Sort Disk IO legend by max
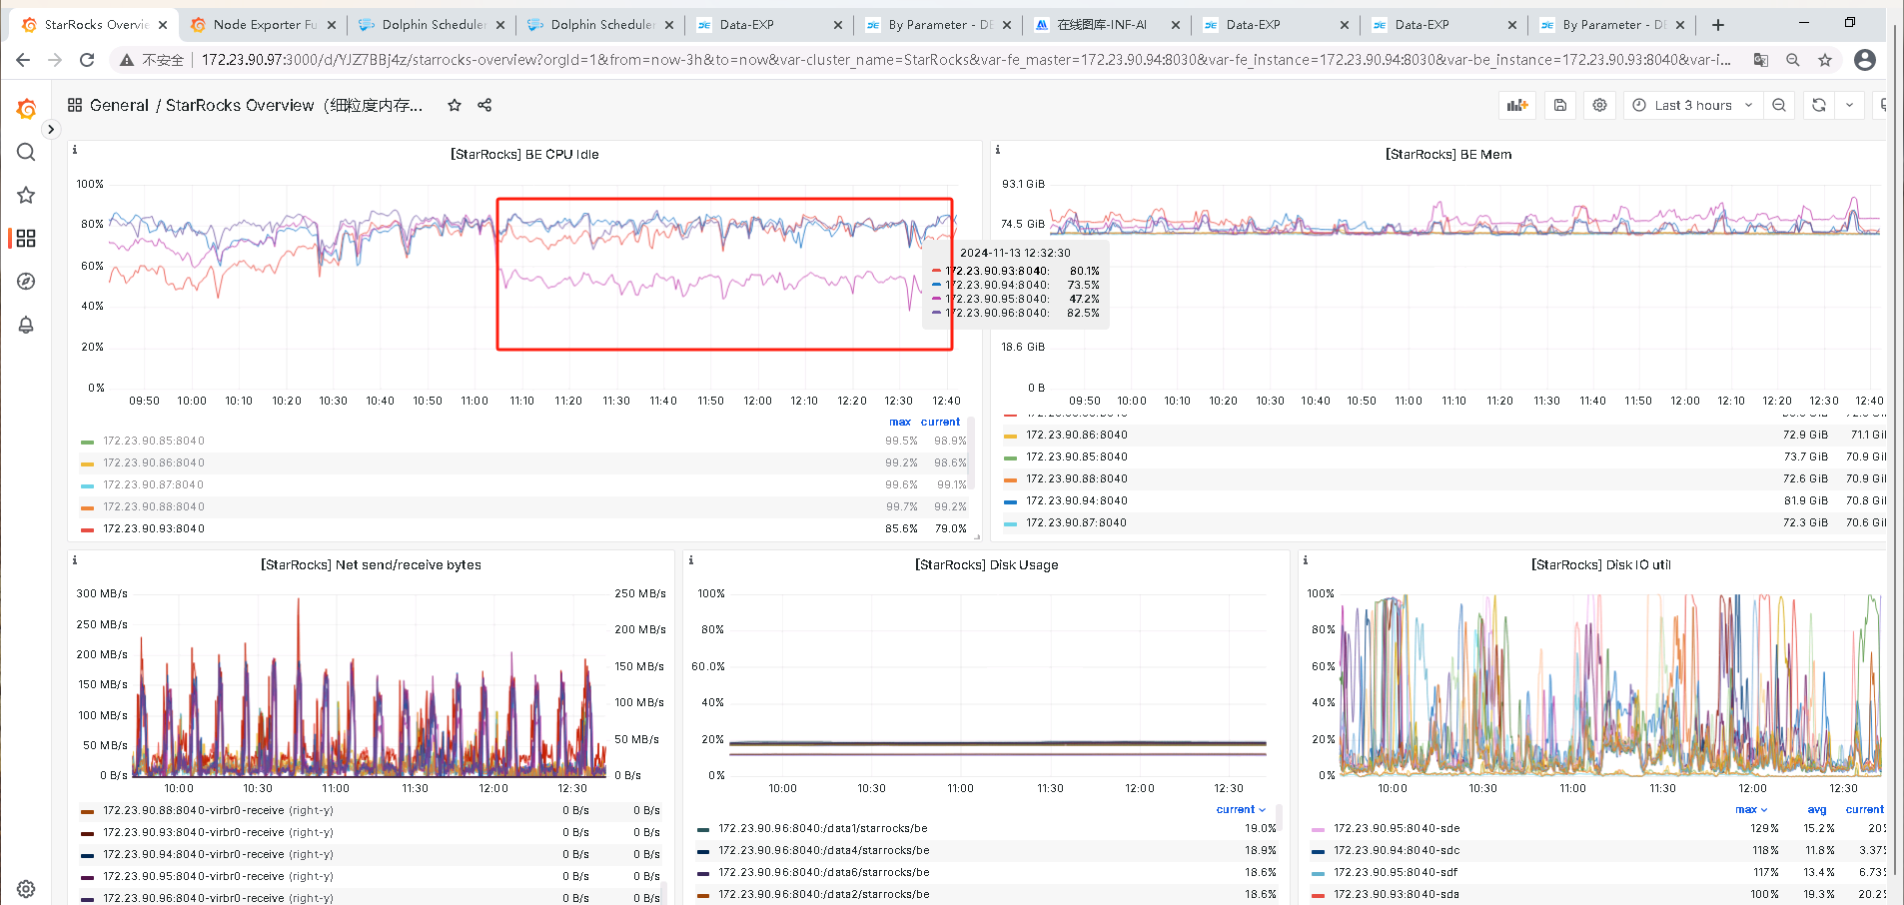 coord(1751,809)
